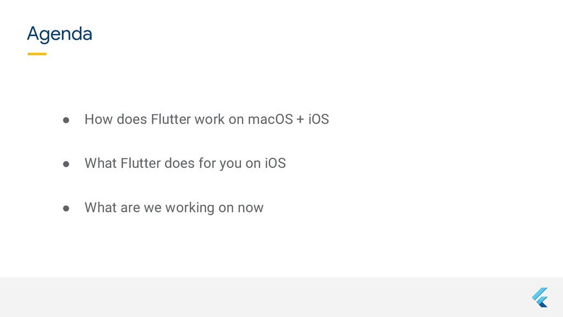Click the word 'macOS' in the first bullet
563x317 pixels.
pos(271,119)
